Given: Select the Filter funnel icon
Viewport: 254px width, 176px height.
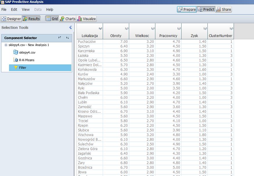Looking at the screenshot, I should pos(16,68).
